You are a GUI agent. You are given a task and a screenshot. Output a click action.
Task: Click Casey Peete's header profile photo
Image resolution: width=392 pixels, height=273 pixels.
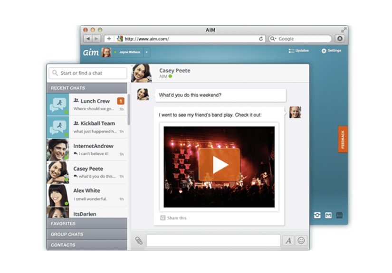142,73
